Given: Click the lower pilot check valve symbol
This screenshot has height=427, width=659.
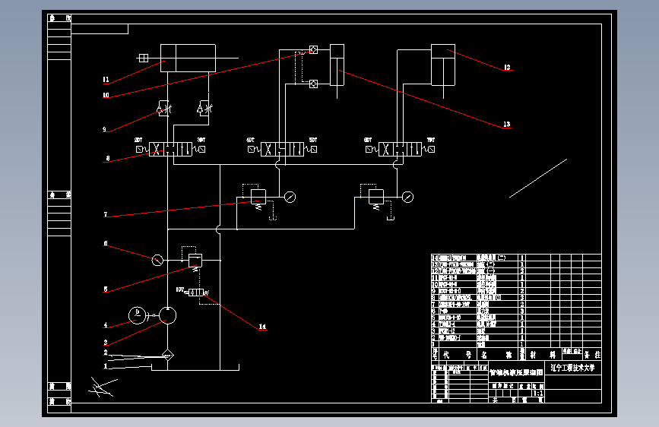Looking at the screenshot, I should pyautogui.click(x=313, y=84).
